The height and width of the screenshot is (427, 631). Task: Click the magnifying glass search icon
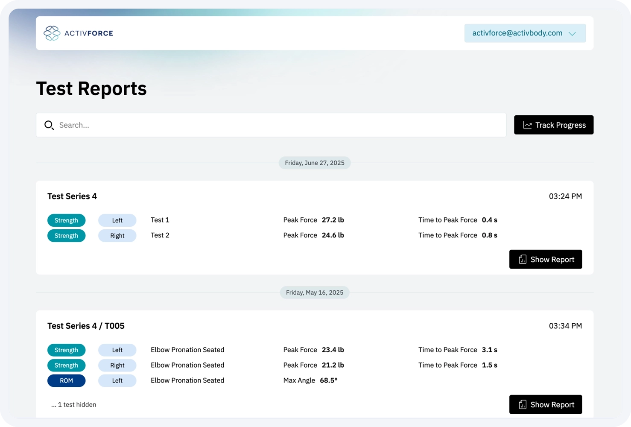49,125
